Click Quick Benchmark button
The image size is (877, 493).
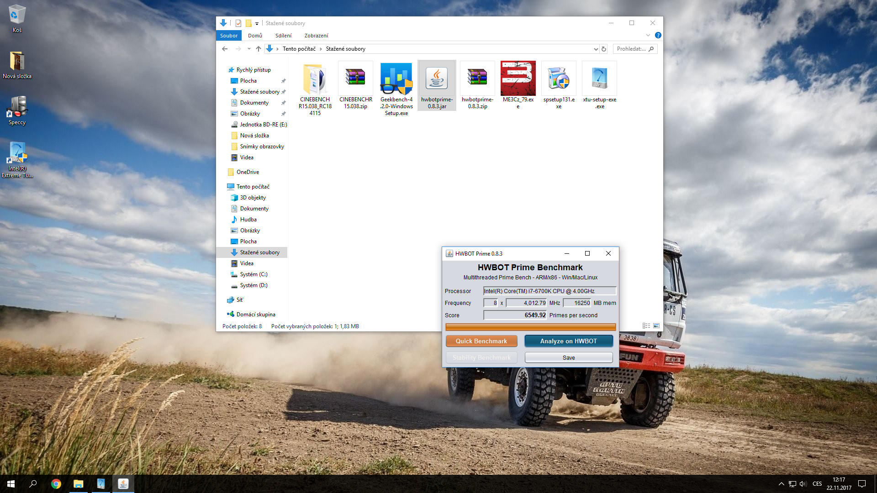481,341
